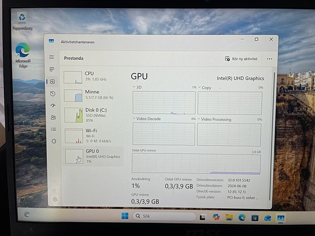This screenshot has width=315, height=236.
Task: Expand the 3D engine dropdown
Action: pos(137,87)
